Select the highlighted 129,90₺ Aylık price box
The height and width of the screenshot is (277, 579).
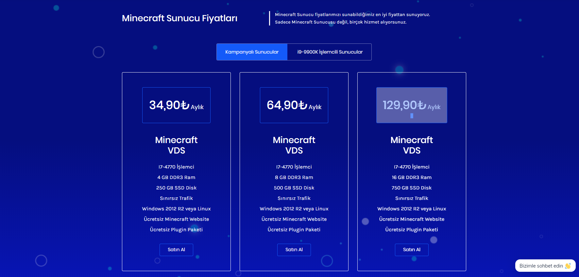tap(412, 105)
